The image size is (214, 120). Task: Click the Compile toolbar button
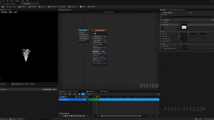(22, 7)
